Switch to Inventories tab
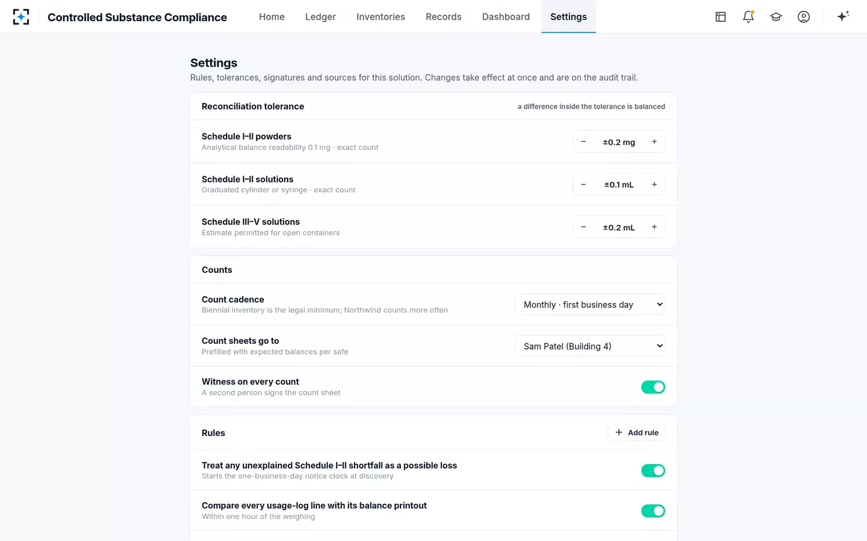The width and height of the screenshot is (867, 541). 381,17
